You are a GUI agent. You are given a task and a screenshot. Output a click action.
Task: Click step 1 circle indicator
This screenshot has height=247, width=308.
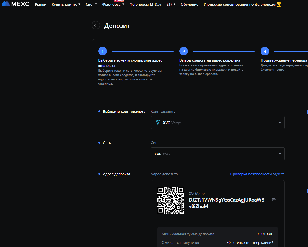103,51
